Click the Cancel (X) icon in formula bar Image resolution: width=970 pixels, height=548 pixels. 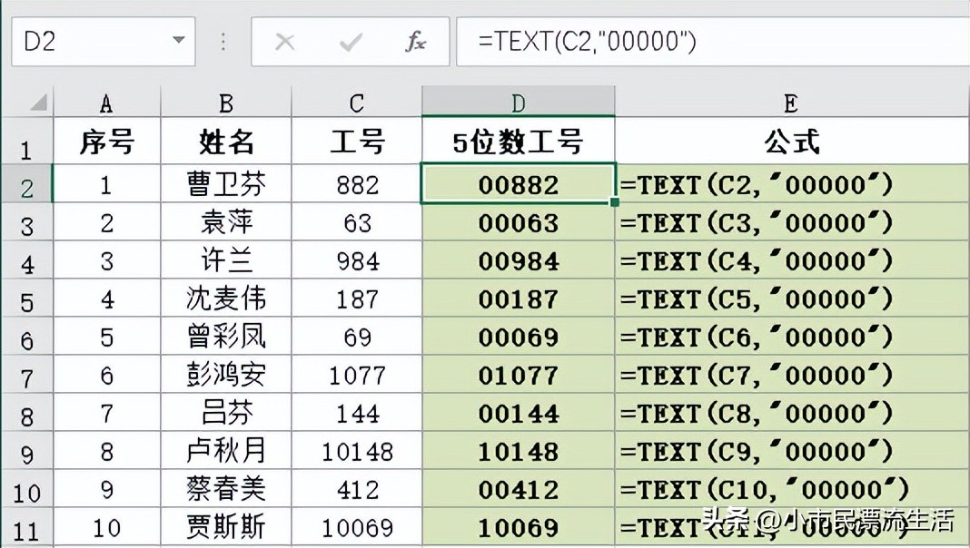[x=284, y=41]
